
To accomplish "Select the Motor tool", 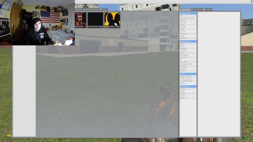I will [188, 25].
